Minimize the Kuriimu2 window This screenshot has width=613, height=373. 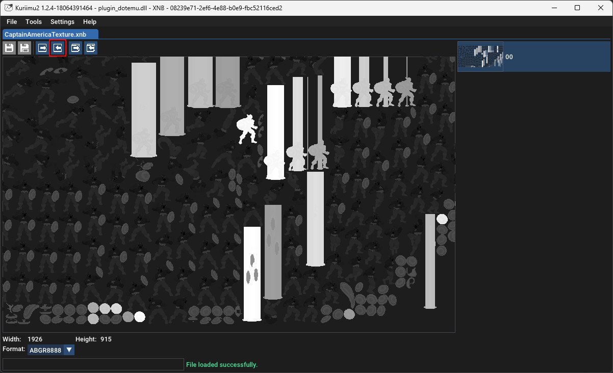pos(554,8)
